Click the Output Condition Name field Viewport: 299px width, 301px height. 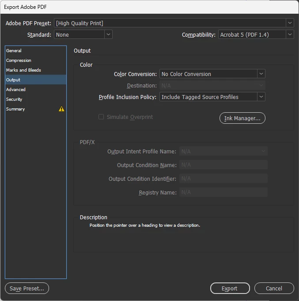coord(223,165)
